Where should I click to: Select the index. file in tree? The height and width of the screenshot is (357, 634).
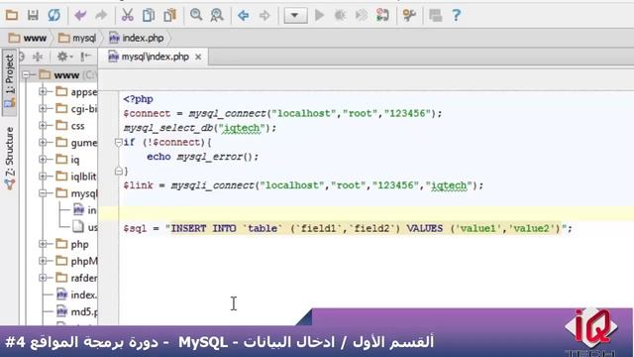76,295
